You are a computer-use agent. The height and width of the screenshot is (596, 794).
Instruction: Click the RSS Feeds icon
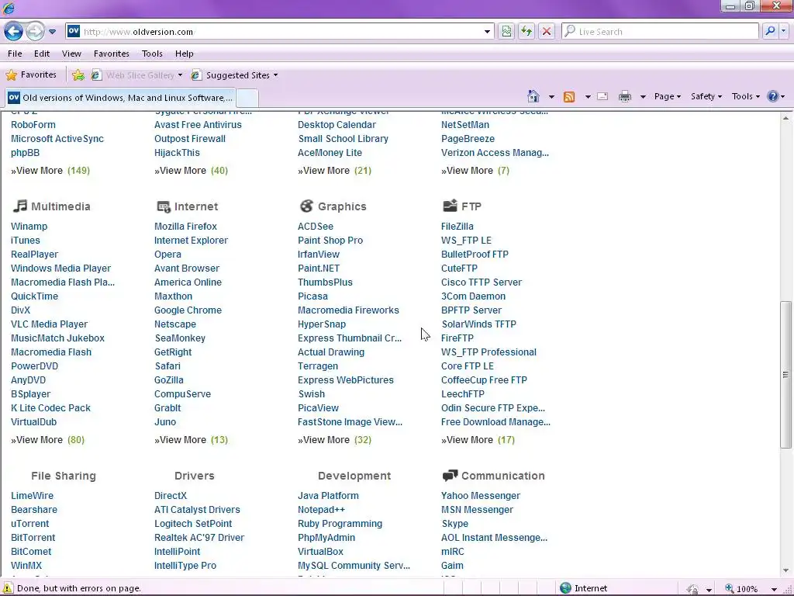pos(569,96)
